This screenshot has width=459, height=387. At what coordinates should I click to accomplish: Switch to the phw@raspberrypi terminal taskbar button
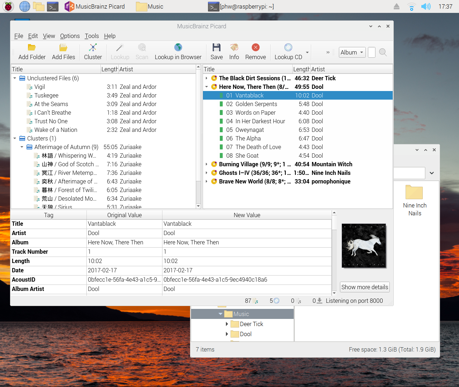pos(241,6)
